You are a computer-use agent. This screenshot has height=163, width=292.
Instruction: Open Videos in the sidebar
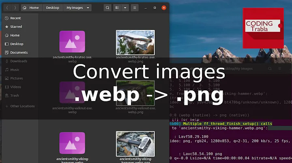[20, 87]
